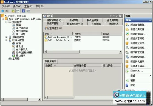Viewport: 153px width, 106px height.
Task: Open the 操作(A) menu
Action: [x=17, y=6]
